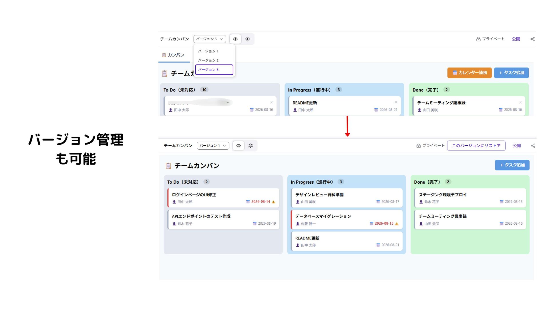Remove the upper チームミーティング議事録 card with its X
The image size is (549, 309).
pyautogui.click(x=520, y=102)
